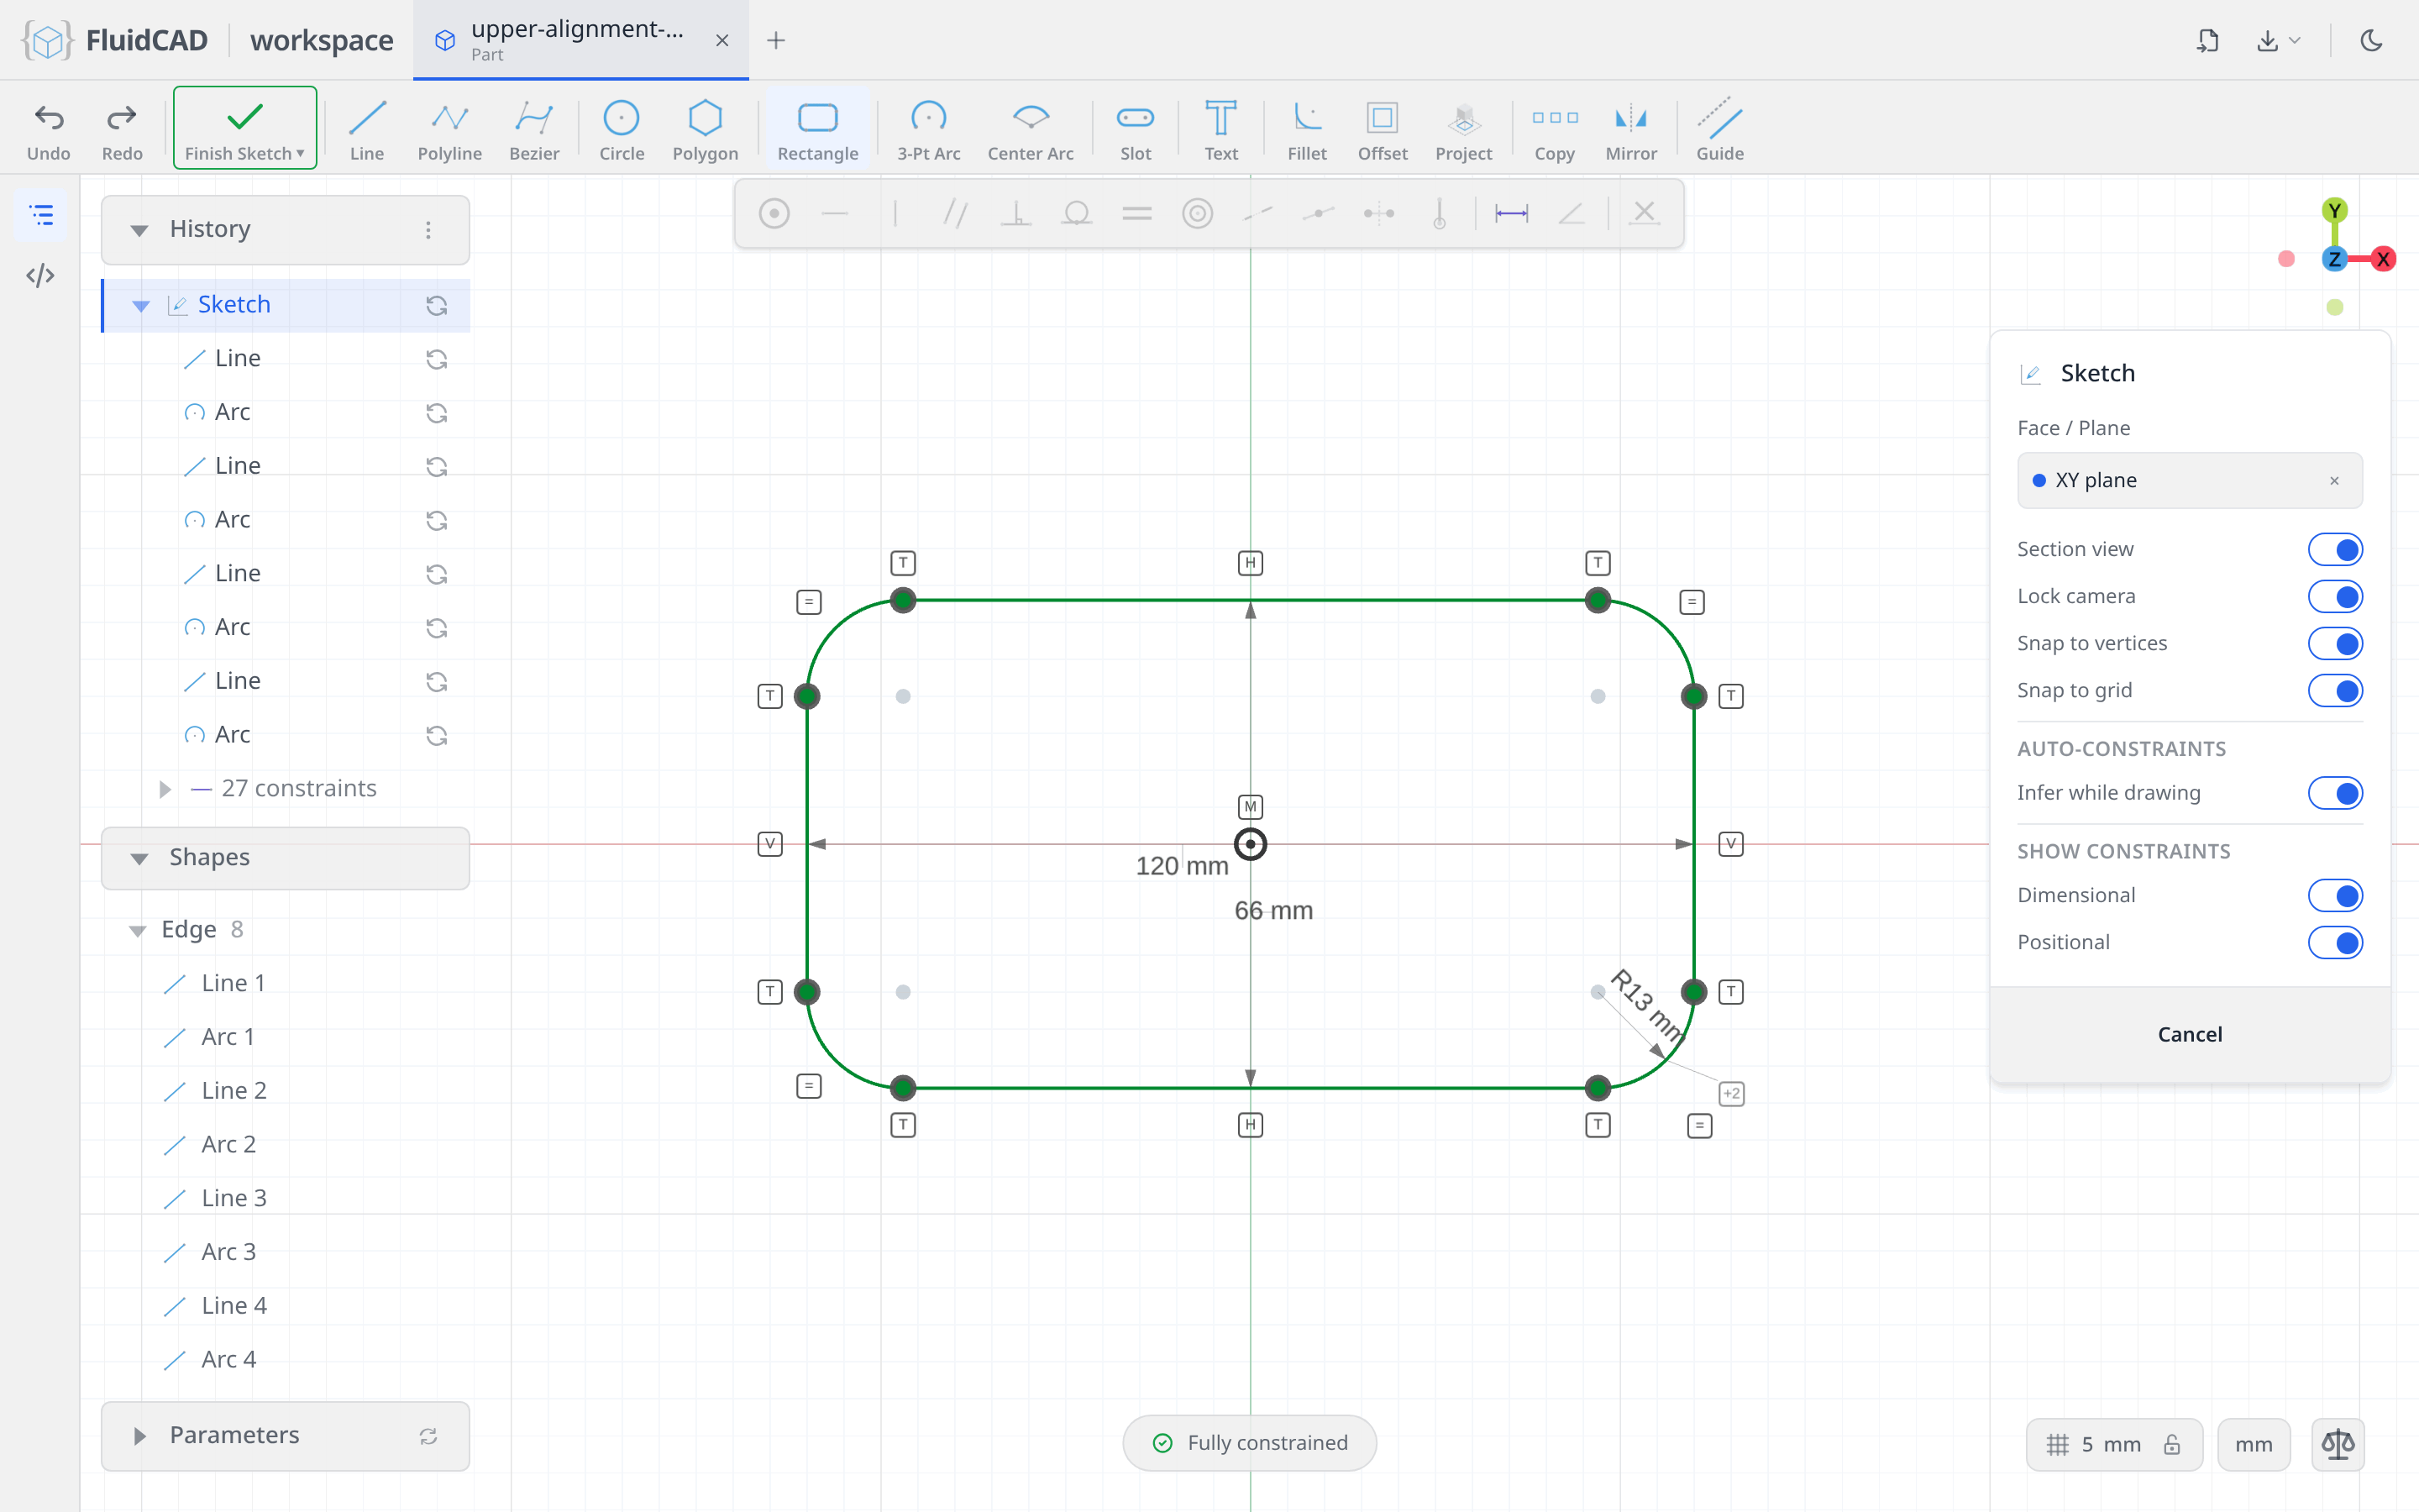Select the Polyline tool
Image resolution: width=2419 pixels, height=1512 pixels.
(450, 129)
